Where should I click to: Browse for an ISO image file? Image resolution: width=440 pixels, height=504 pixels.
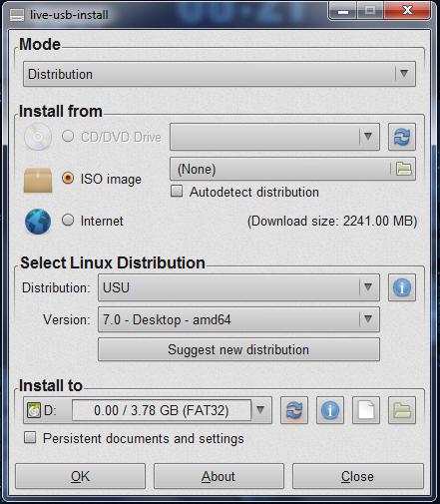pyautogui.click(x=403, y=169)
